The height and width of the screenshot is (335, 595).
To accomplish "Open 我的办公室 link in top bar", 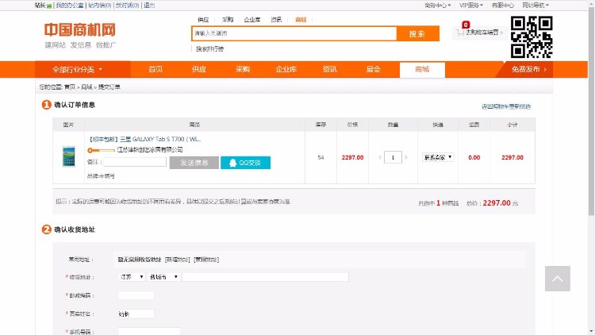I will point(70,6).
